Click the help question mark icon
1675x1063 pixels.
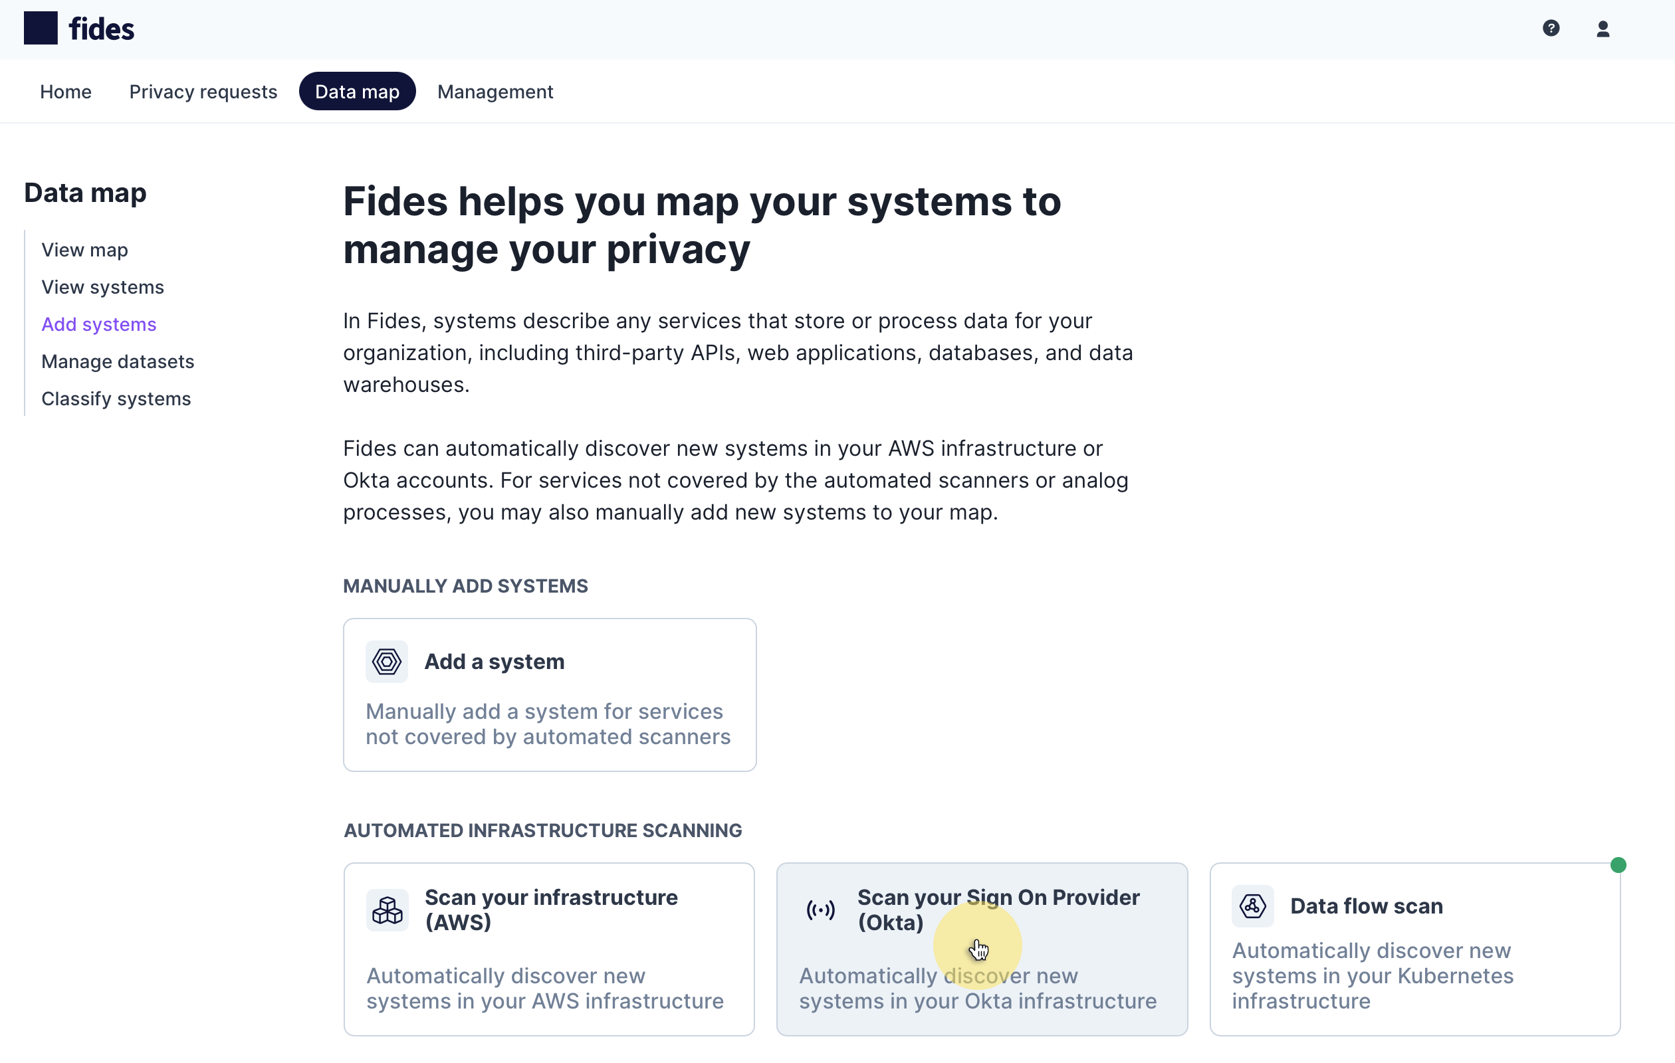1551,28
